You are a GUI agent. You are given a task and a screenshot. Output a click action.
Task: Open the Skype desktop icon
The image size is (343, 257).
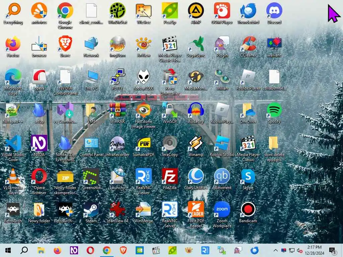click(248, 179)
